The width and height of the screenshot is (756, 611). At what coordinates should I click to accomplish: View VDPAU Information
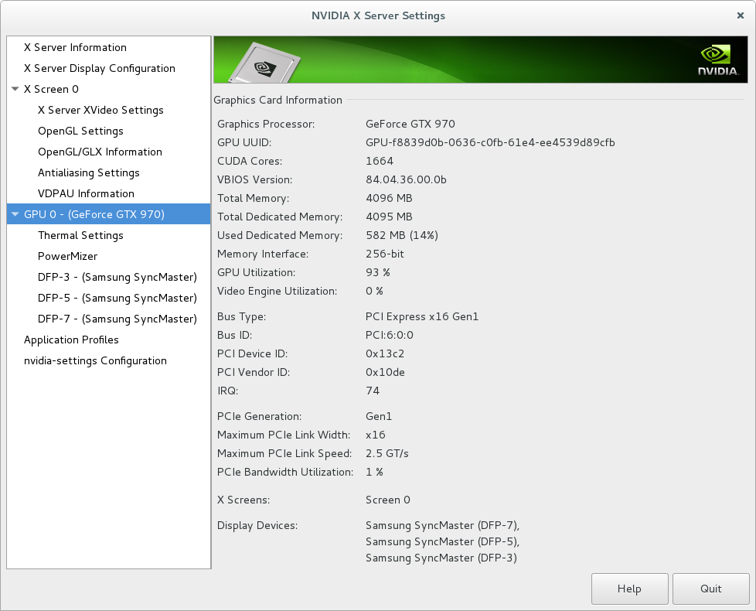86,193
